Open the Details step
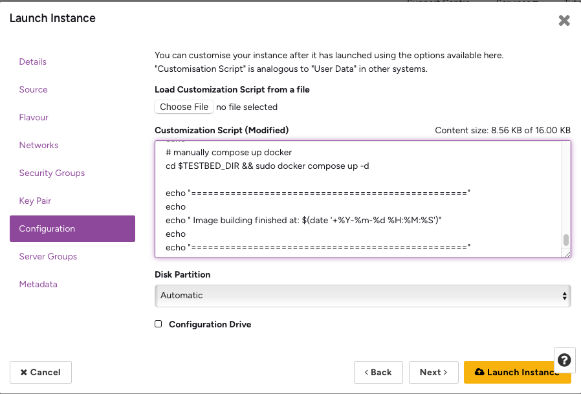Image resolution: width=581 pixels, height=394 pixels. 32,61
